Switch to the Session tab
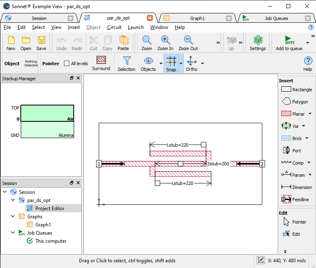This screenshot has height=268, width=316. [x=39, y=18]
